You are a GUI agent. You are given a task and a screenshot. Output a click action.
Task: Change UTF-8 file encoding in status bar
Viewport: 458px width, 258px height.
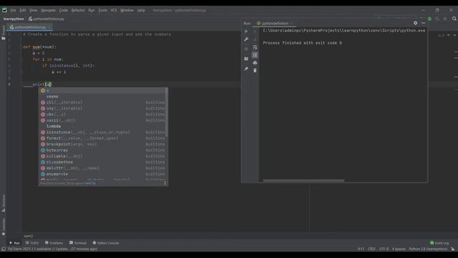pos(384,249)
